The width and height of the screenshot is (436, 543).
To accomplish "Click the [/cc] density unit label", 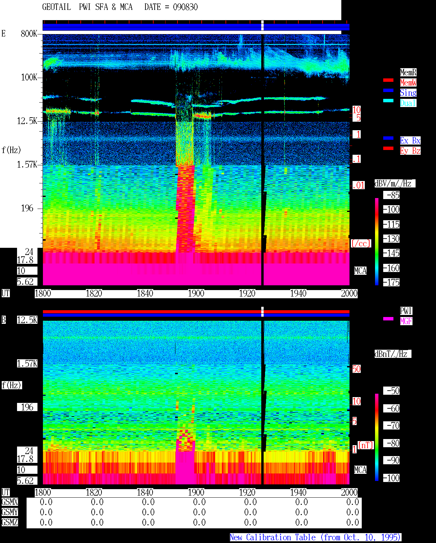I will tap(361, 243).
